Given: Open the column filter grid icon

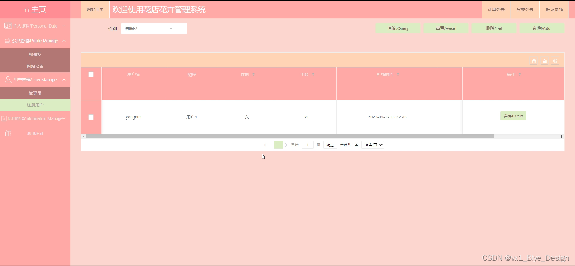Looking at the screenshot, I should pos(534,61).
